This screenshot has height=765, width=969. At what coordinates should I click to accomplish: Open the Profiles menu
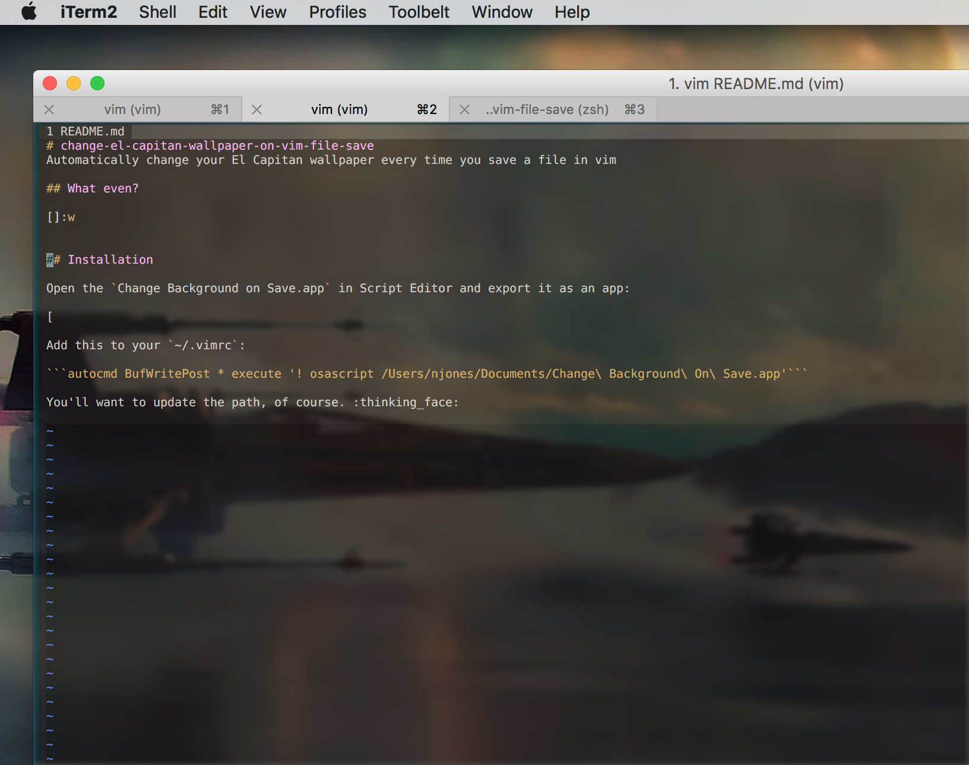coord(337,12)
